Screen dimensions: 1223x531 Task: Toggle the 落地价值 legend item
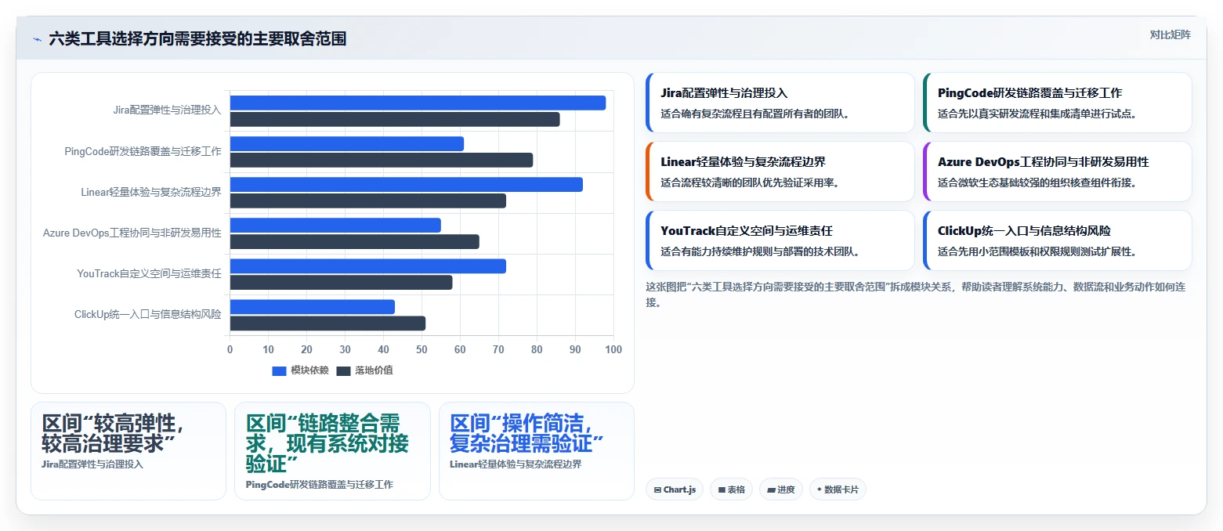coord(364,370)
